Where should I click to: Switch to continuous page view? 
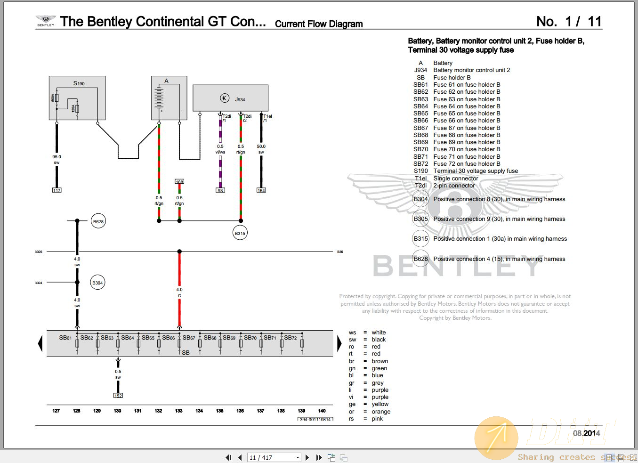tap(622, 457)
